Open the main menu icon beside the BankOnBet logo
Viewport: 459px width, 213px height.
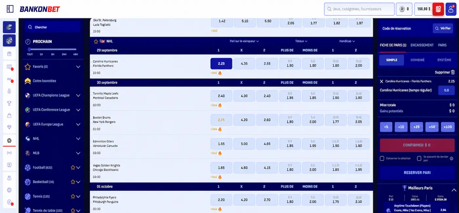coord(10,9)
